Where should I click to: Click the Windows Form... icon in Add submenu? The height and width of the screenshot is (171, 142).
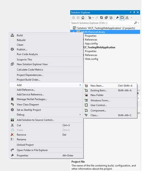tap(86, 100)
